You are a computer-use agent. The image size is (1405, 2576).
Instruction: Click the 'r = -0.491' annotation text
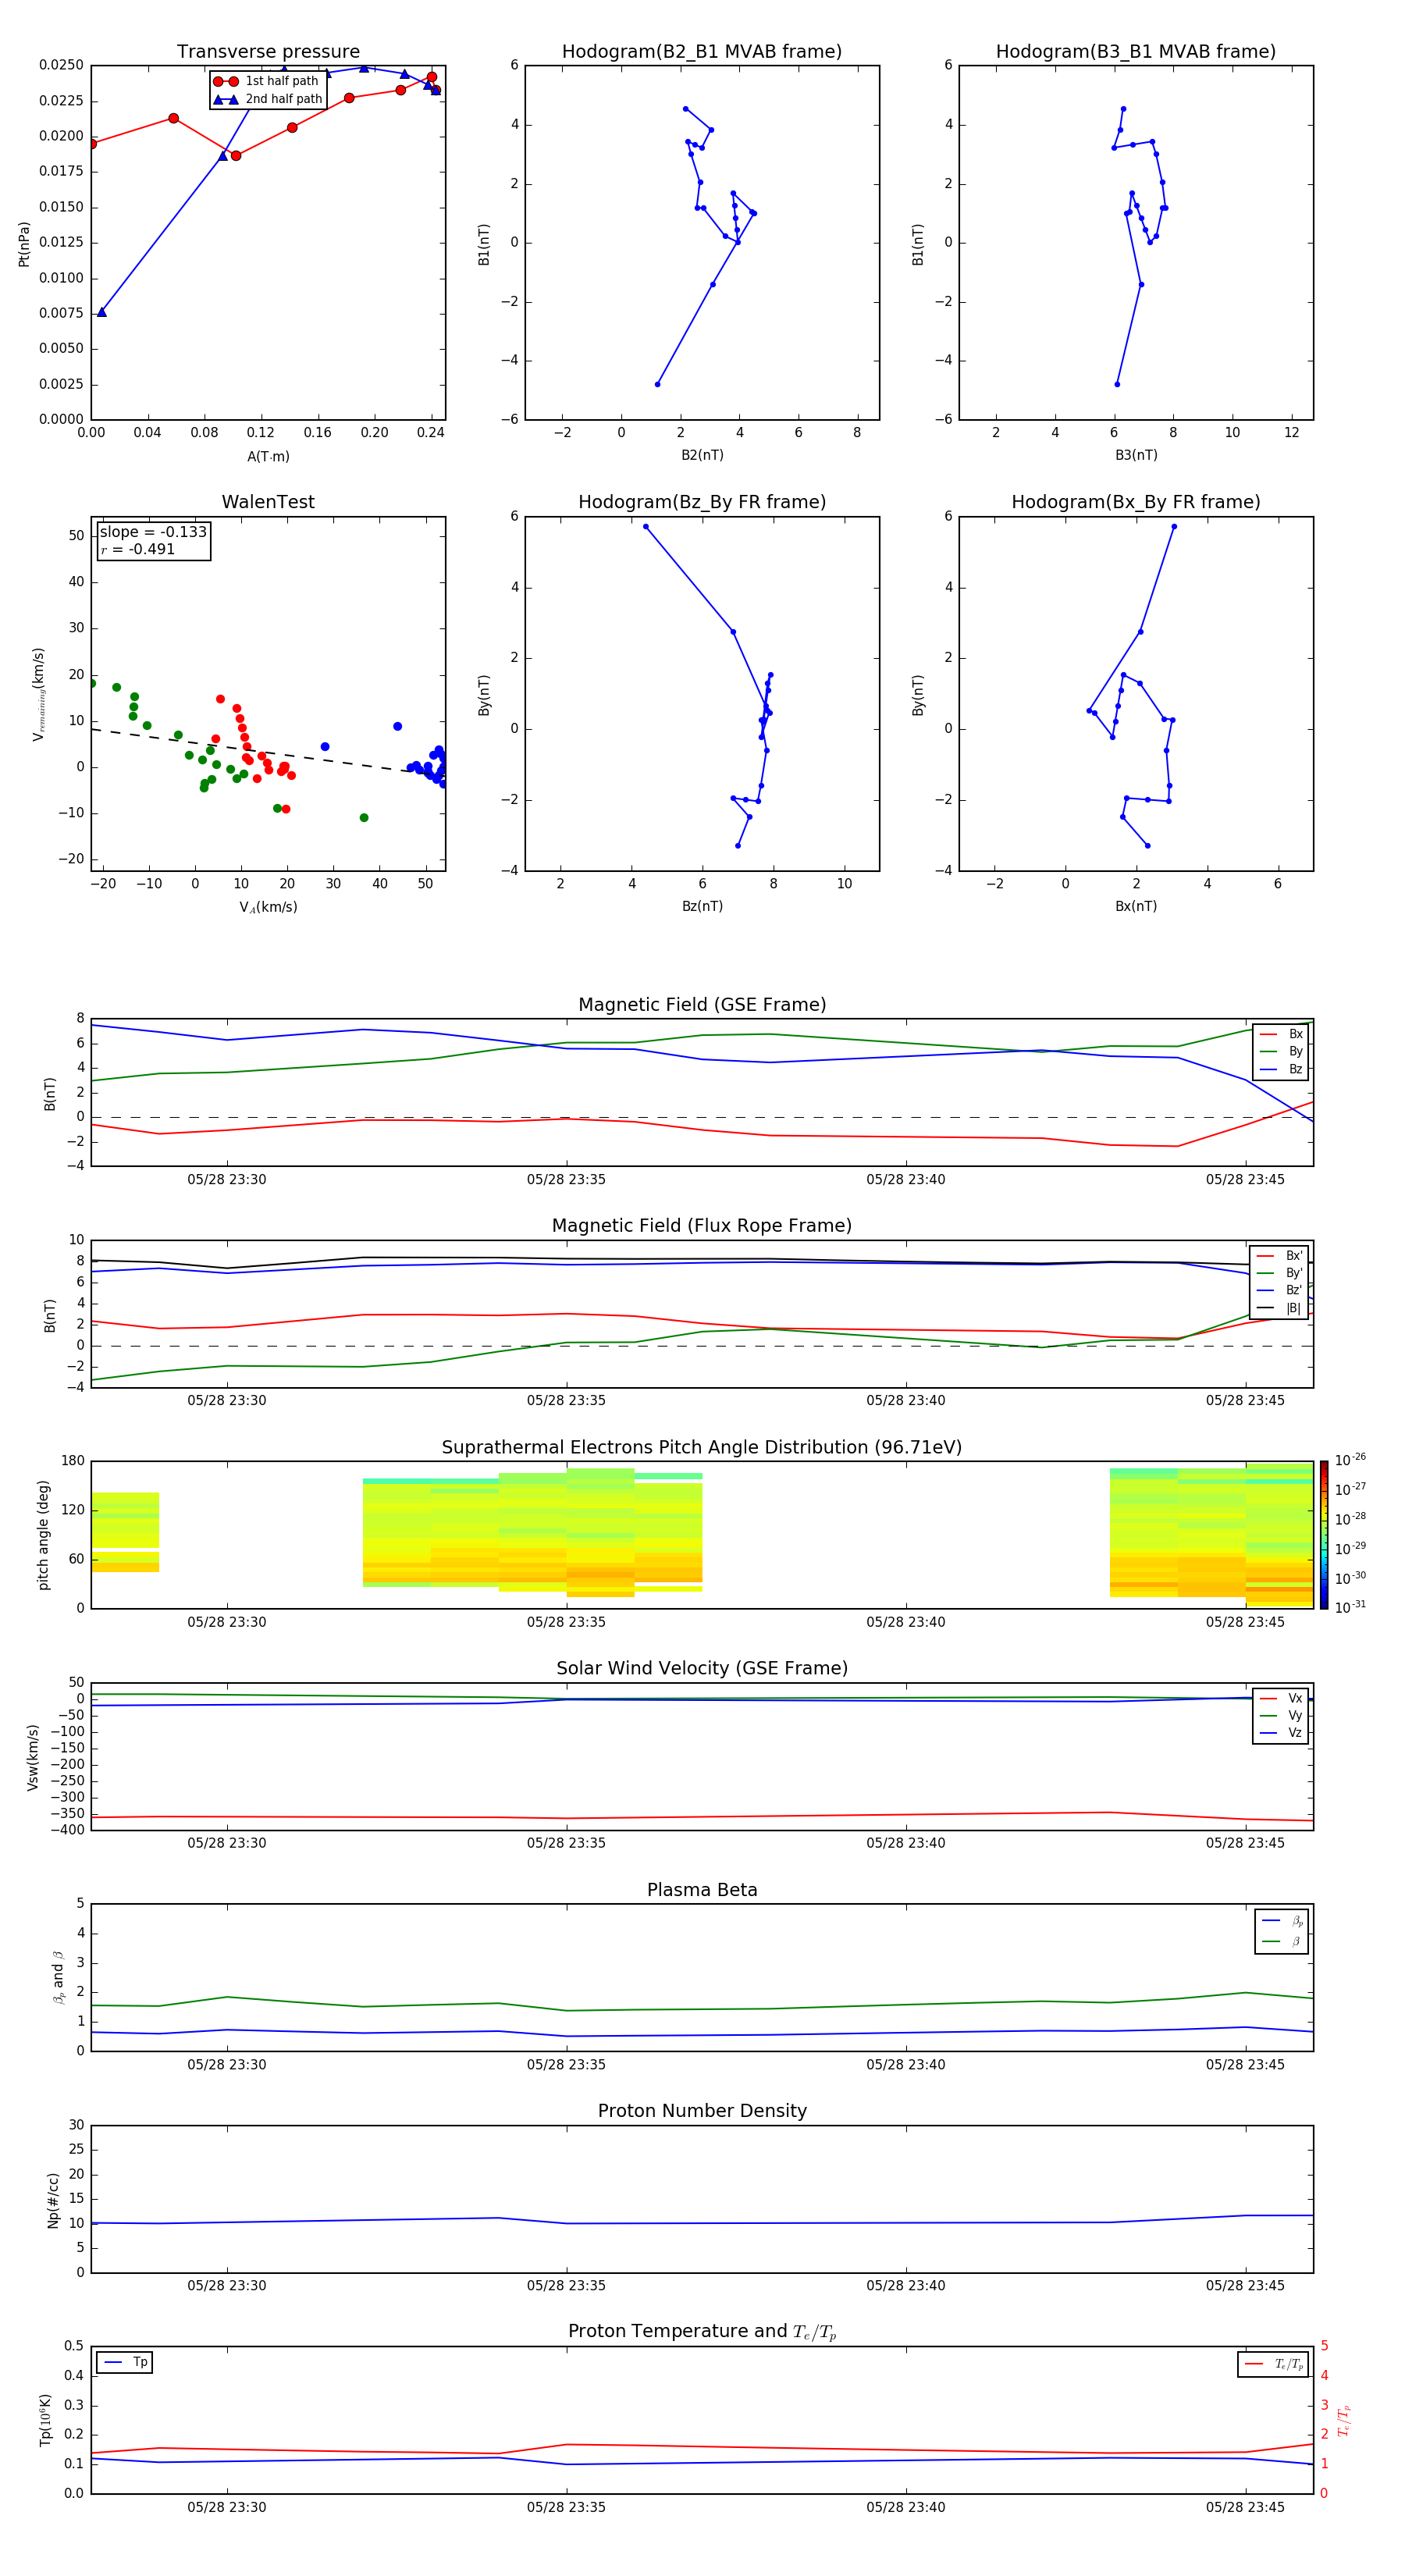point(137,549)
